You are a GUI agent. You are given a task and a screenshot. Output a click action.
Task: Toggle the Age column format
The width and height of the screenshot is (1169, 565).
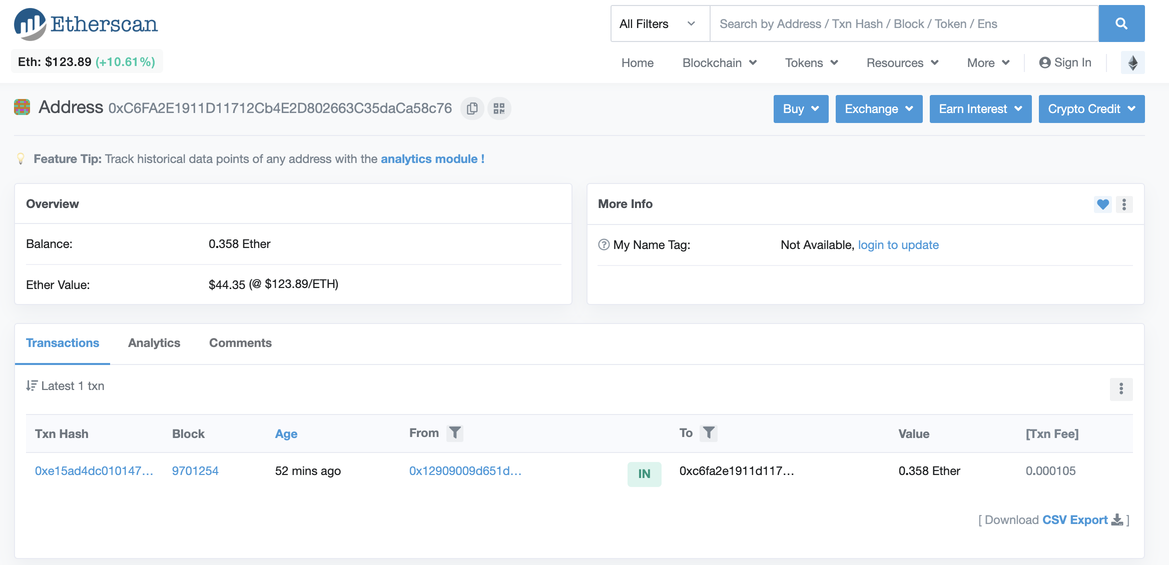[286, 434]
